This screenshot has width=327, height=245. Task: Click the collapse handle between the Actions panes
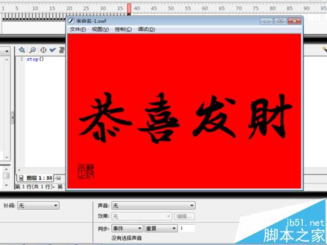[12, 118]
